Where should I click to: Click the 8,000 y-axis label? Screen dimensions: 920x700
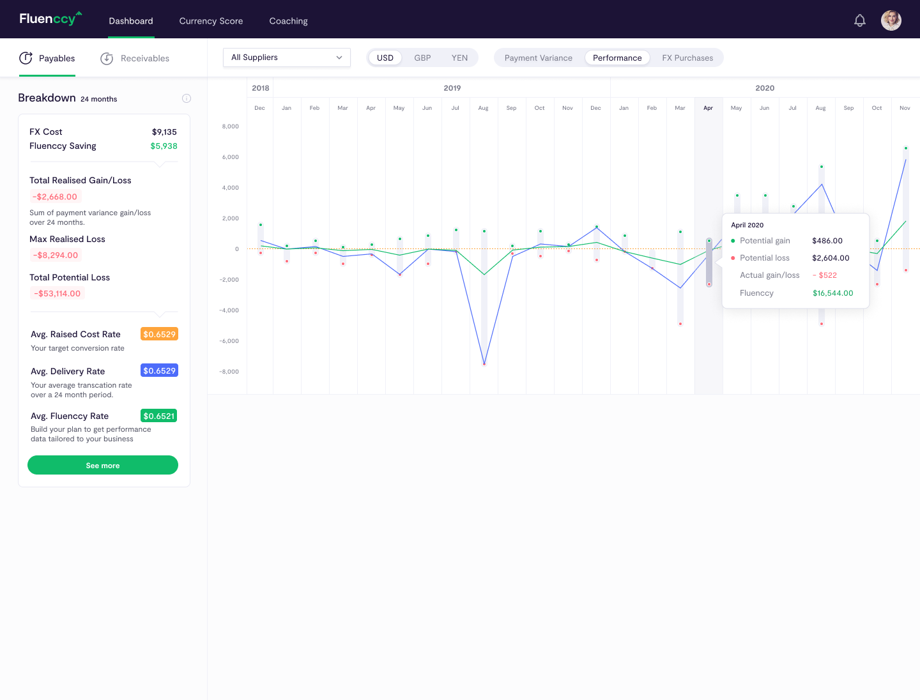click(x=230, y=126)
